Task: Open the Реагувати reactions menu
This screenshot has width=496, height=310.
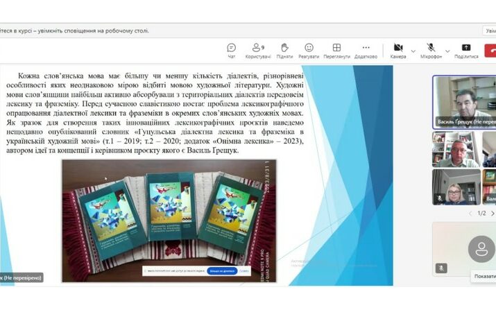Action: pyautogui.click(x=309, y=50)
